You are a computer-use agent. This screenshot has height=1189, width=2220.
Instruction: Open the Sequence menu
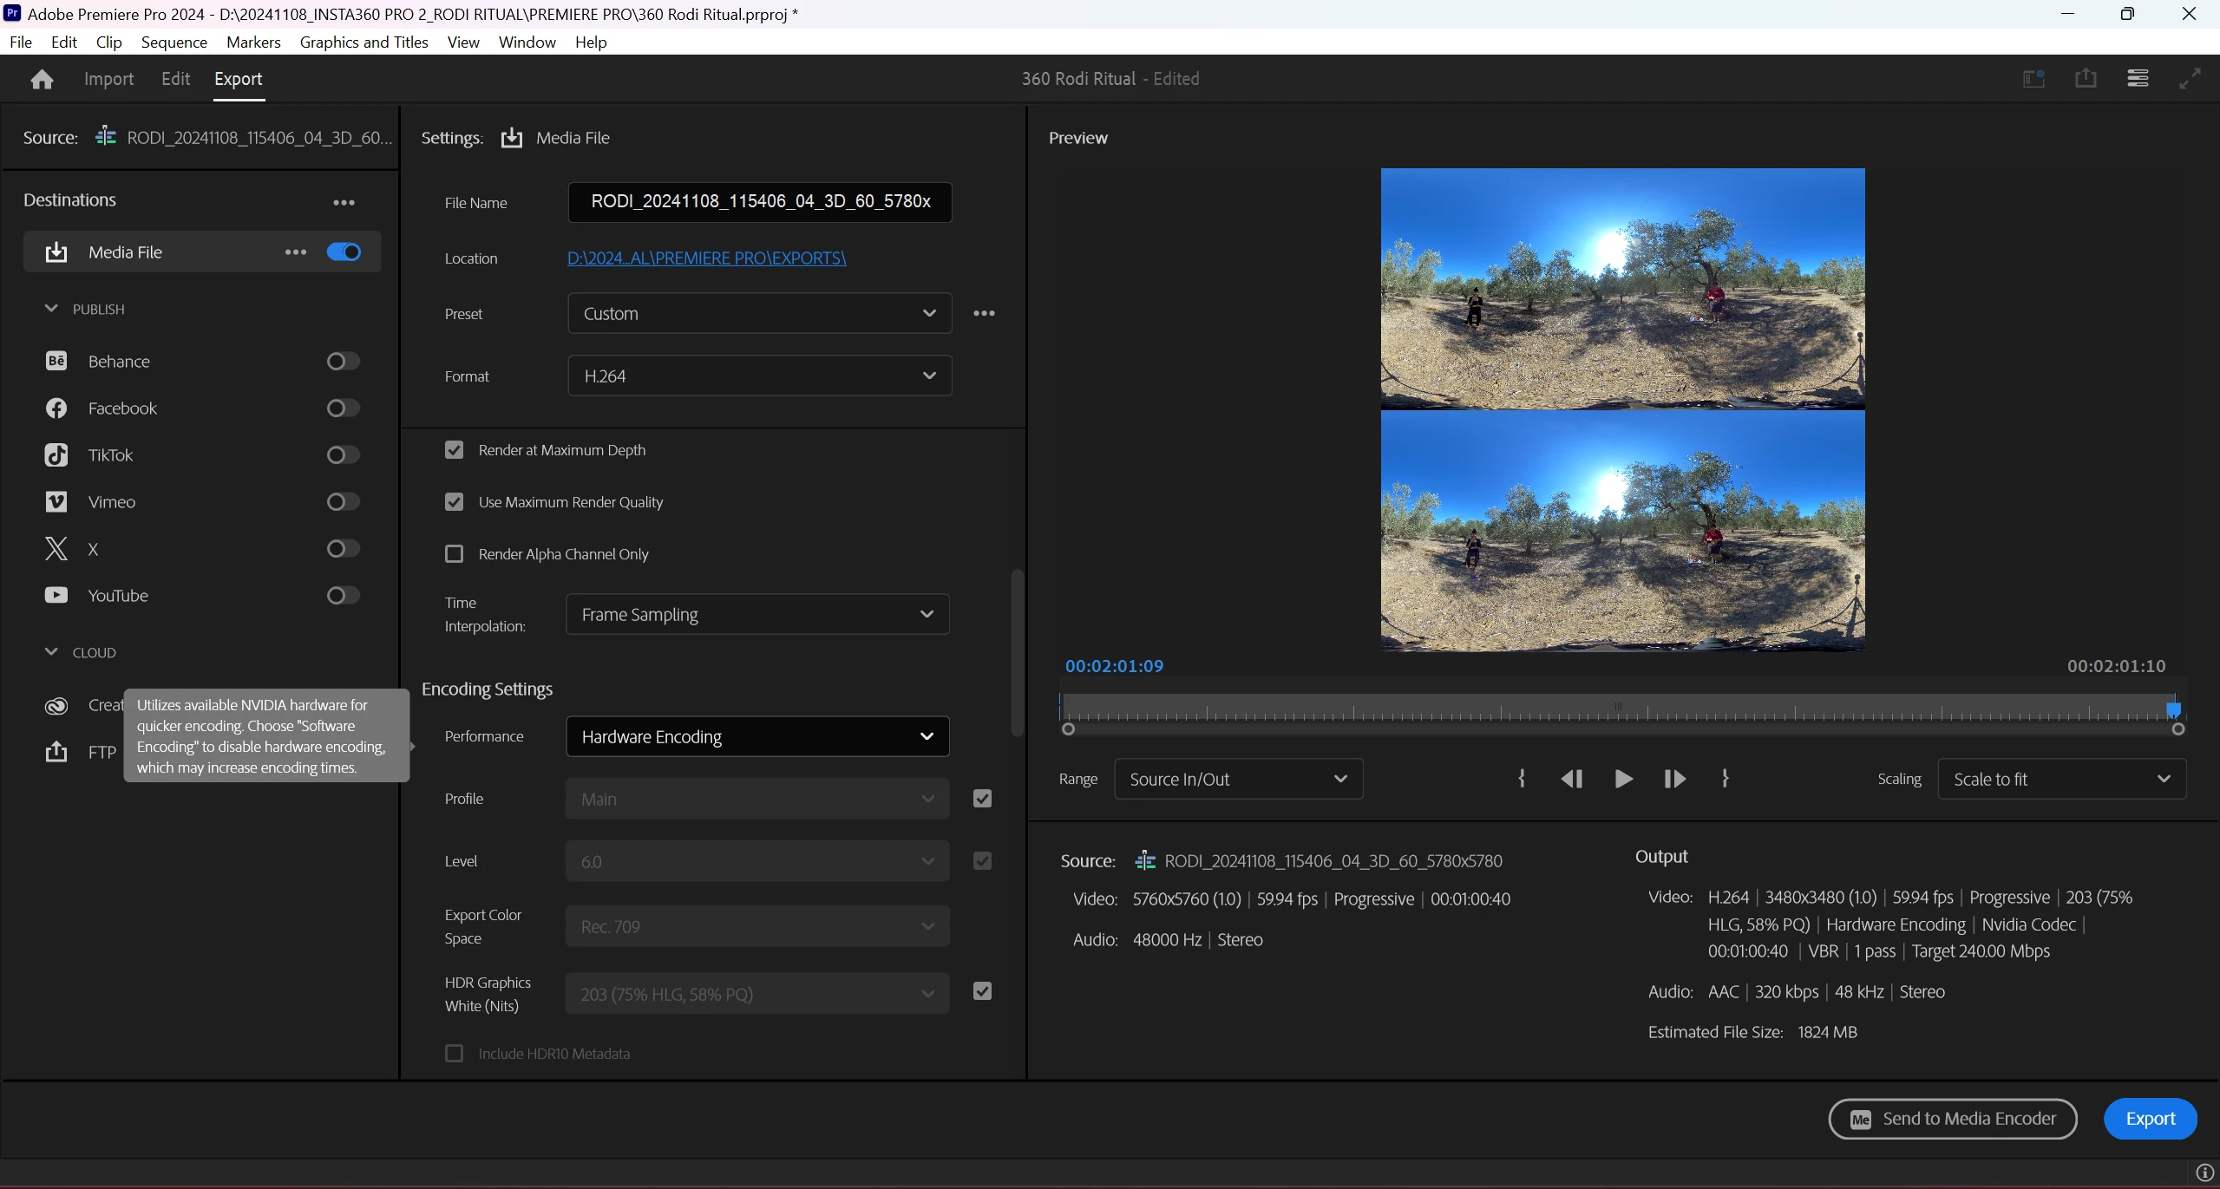click(x=174, y=42)
